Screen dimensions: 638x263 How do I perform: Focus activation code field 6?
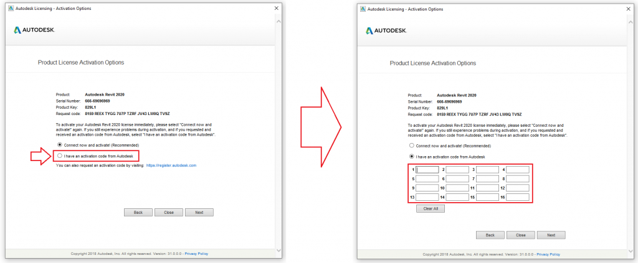(457, 178)
